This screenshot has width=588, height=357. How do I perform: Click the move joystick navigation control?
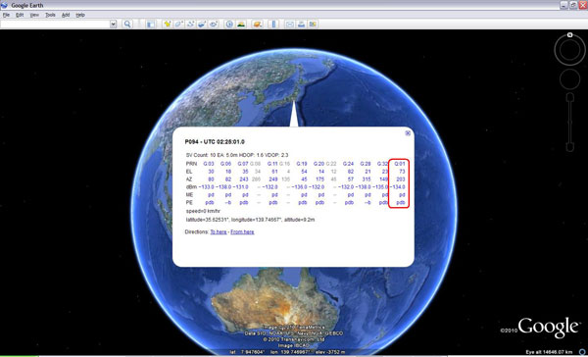pyautogui.click(x=569, y=79)
